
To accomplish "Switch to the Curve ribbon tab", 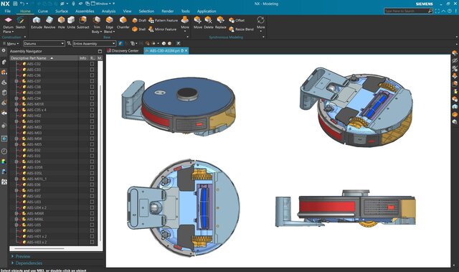I will click(x=43, y=11).
